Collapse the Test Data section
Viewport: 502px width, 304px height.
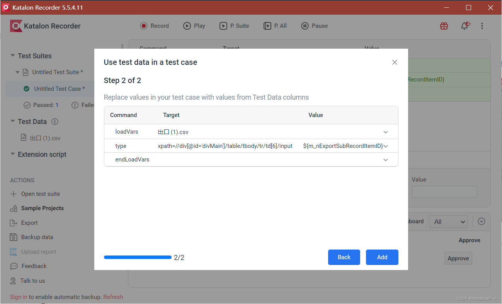[13, 121]
